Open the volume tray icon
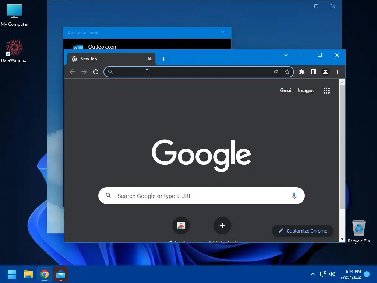Image resolution: width=377 pixels, height=283 pixels. click(x=332, y=274)
